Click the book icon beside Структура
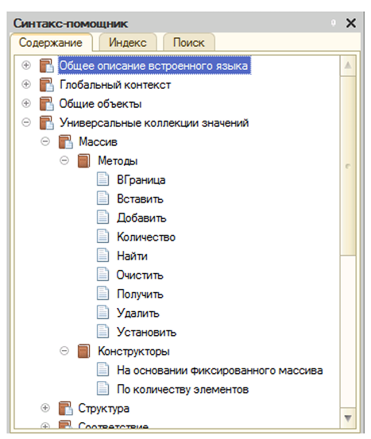 point(66,408)
